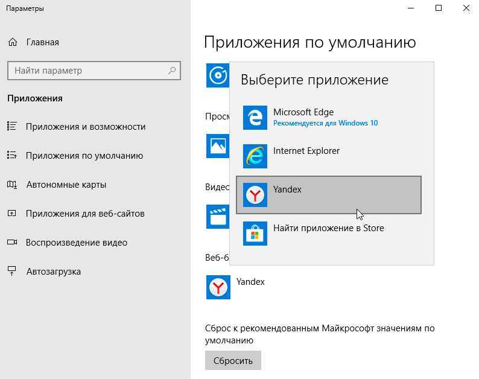Select Приложения по умолчанию in sidebar
479x379 pixels.
click(x=84, y=156)
